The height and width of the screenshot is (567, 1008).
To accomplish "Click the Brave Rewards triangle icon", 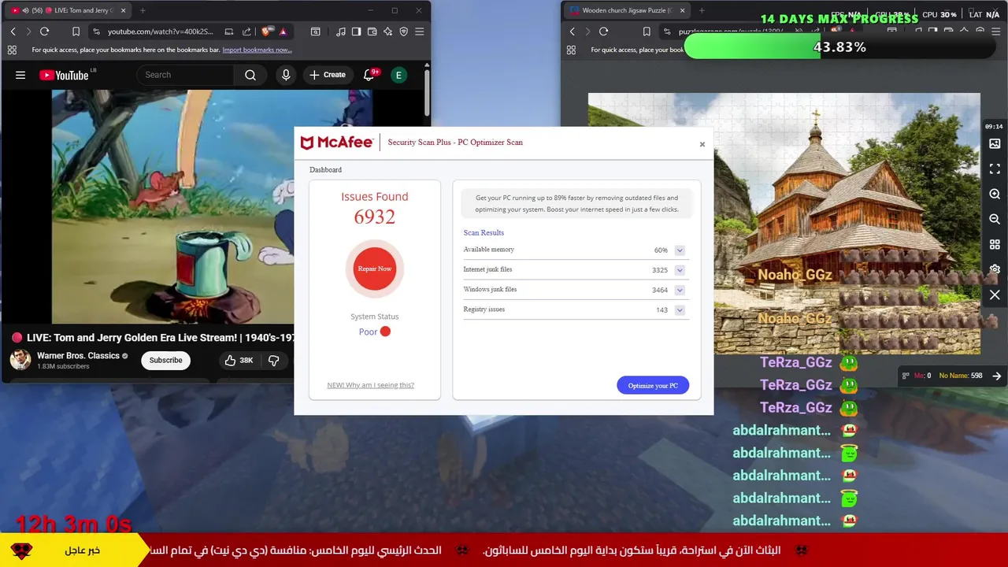I will 283,31.
